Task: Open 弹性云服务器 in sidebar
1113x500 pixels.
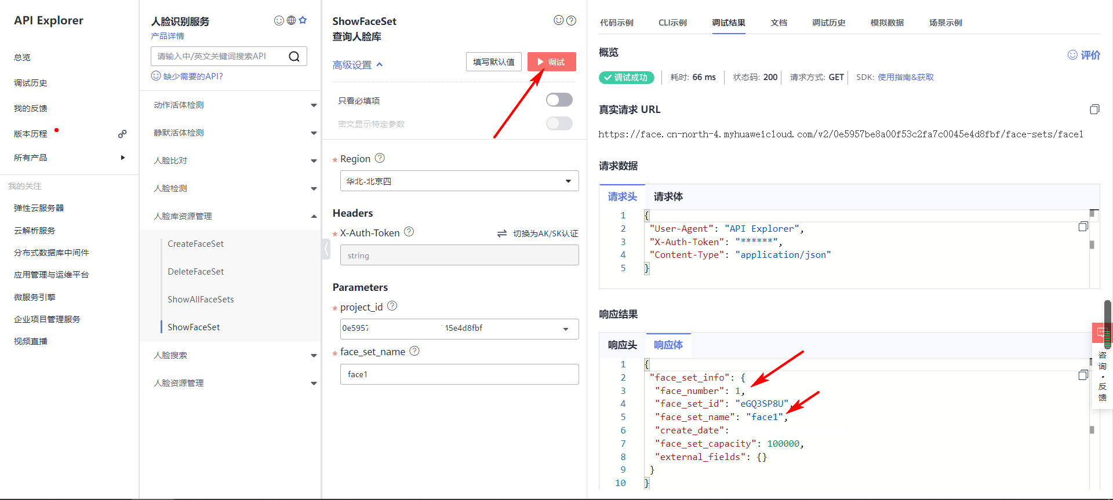Action: click(x=39, y=208)
